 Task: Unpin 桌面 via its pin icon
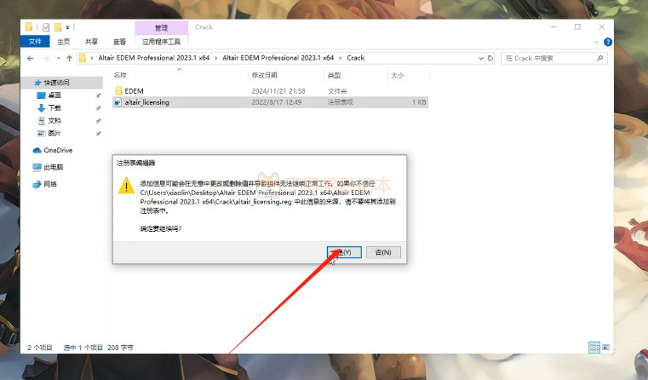99,95
